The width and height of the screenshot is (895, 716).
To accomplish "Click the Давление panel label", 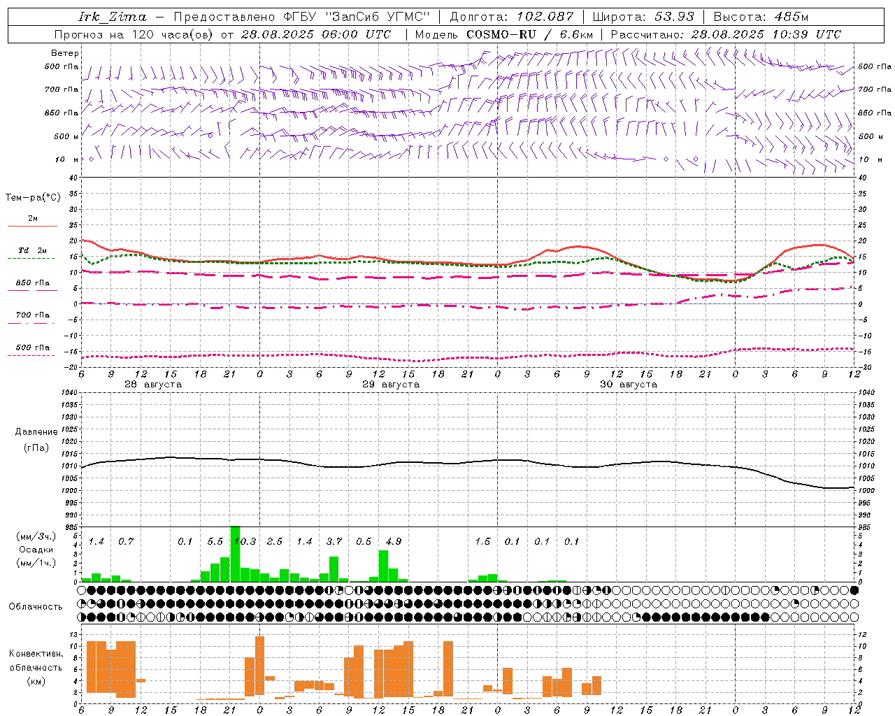I will (36, 432).
